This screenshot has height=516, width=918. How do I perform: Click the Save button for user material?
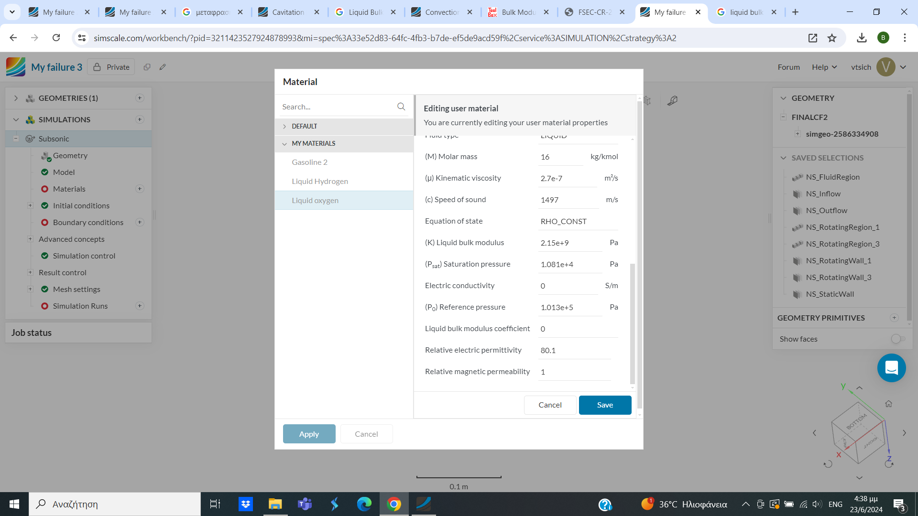point(605,405)
